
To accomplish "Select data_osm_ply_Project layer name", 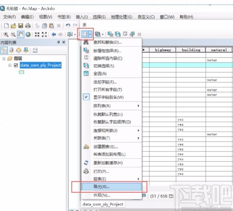I will [41, 65].
